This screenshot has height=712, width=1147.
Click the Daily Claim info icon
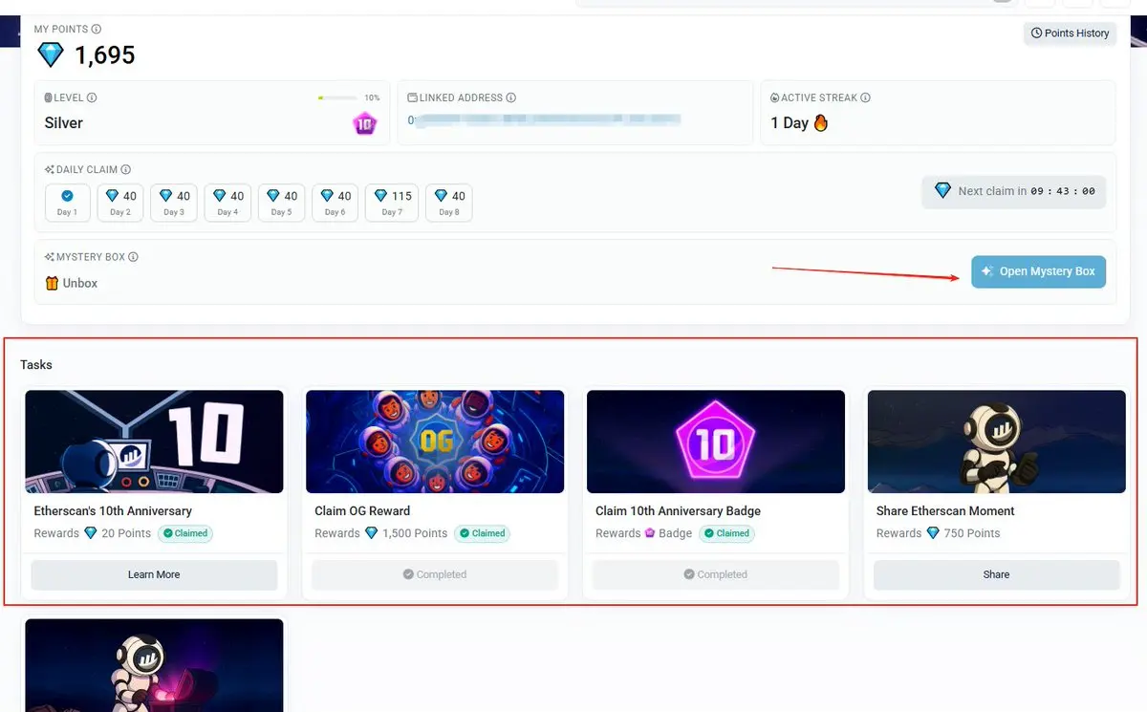coord(126,170)
